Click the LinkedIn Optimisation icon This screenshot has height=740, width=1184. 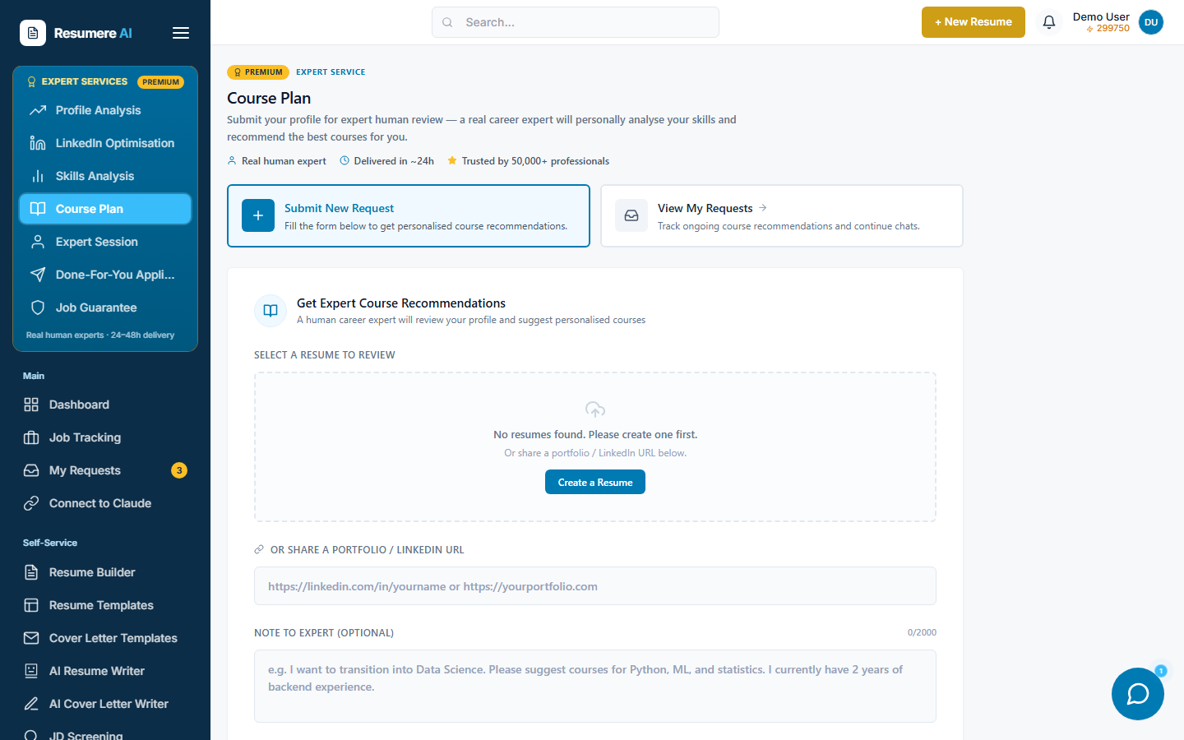click(38, 143)
